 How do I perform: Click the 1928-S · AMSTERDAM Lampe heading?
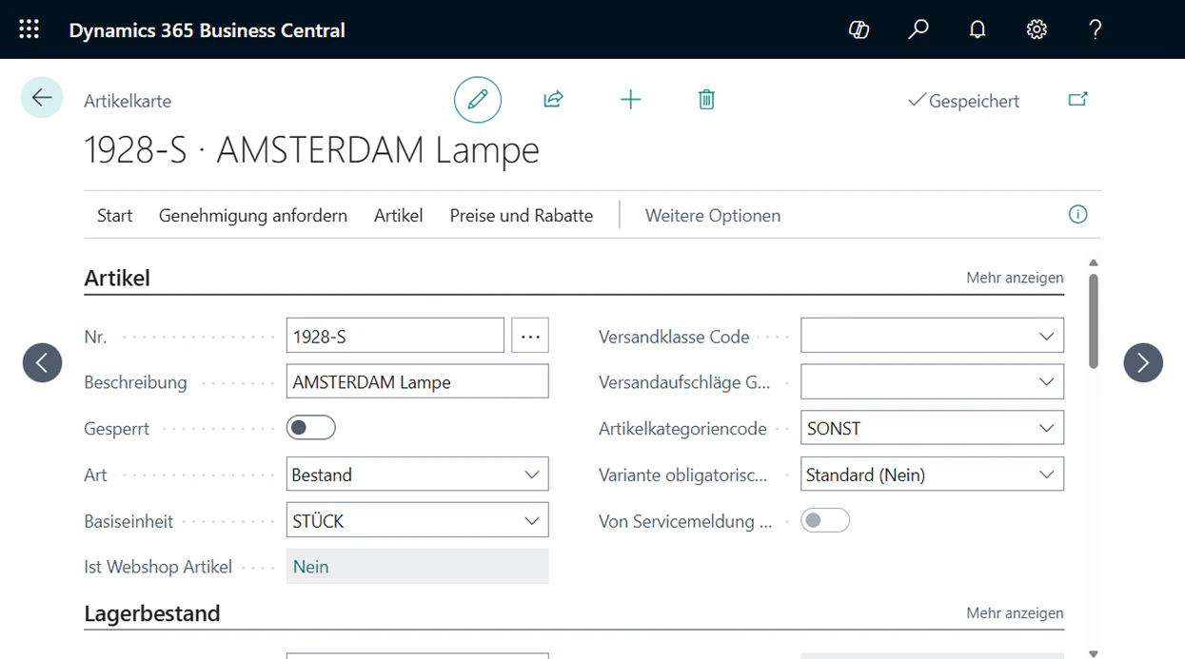pyautogui.click(x=311, y=150)
